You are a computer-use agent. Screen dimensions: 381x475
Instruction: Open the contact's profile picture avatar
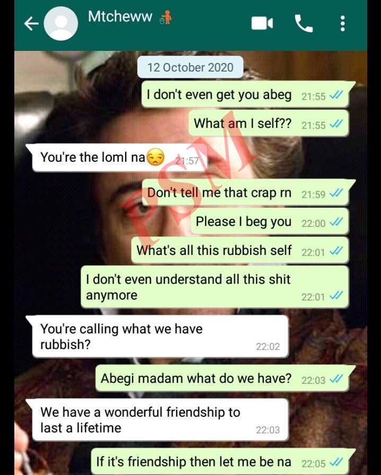point(61,24)
